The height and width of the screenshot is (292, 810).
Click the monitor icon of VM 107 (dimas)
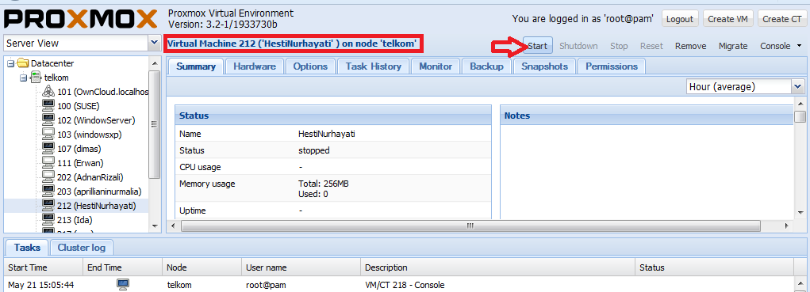[48, 149]
